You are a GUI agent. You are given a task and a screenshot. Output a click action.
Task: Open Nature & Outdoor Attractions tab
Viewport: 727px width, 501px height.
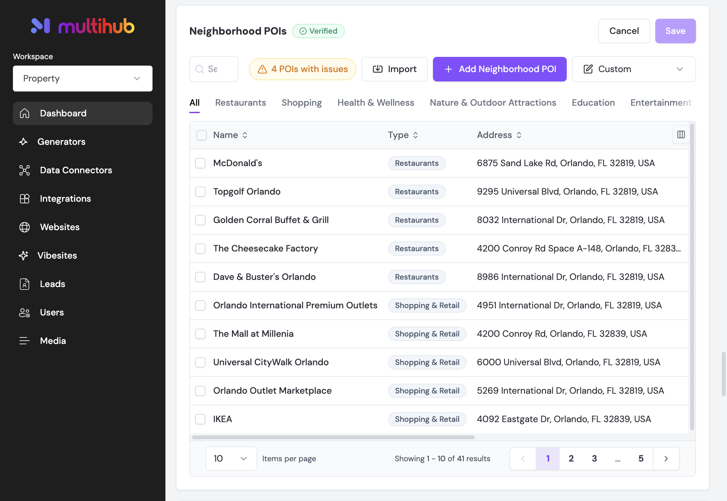click(493, 103)
